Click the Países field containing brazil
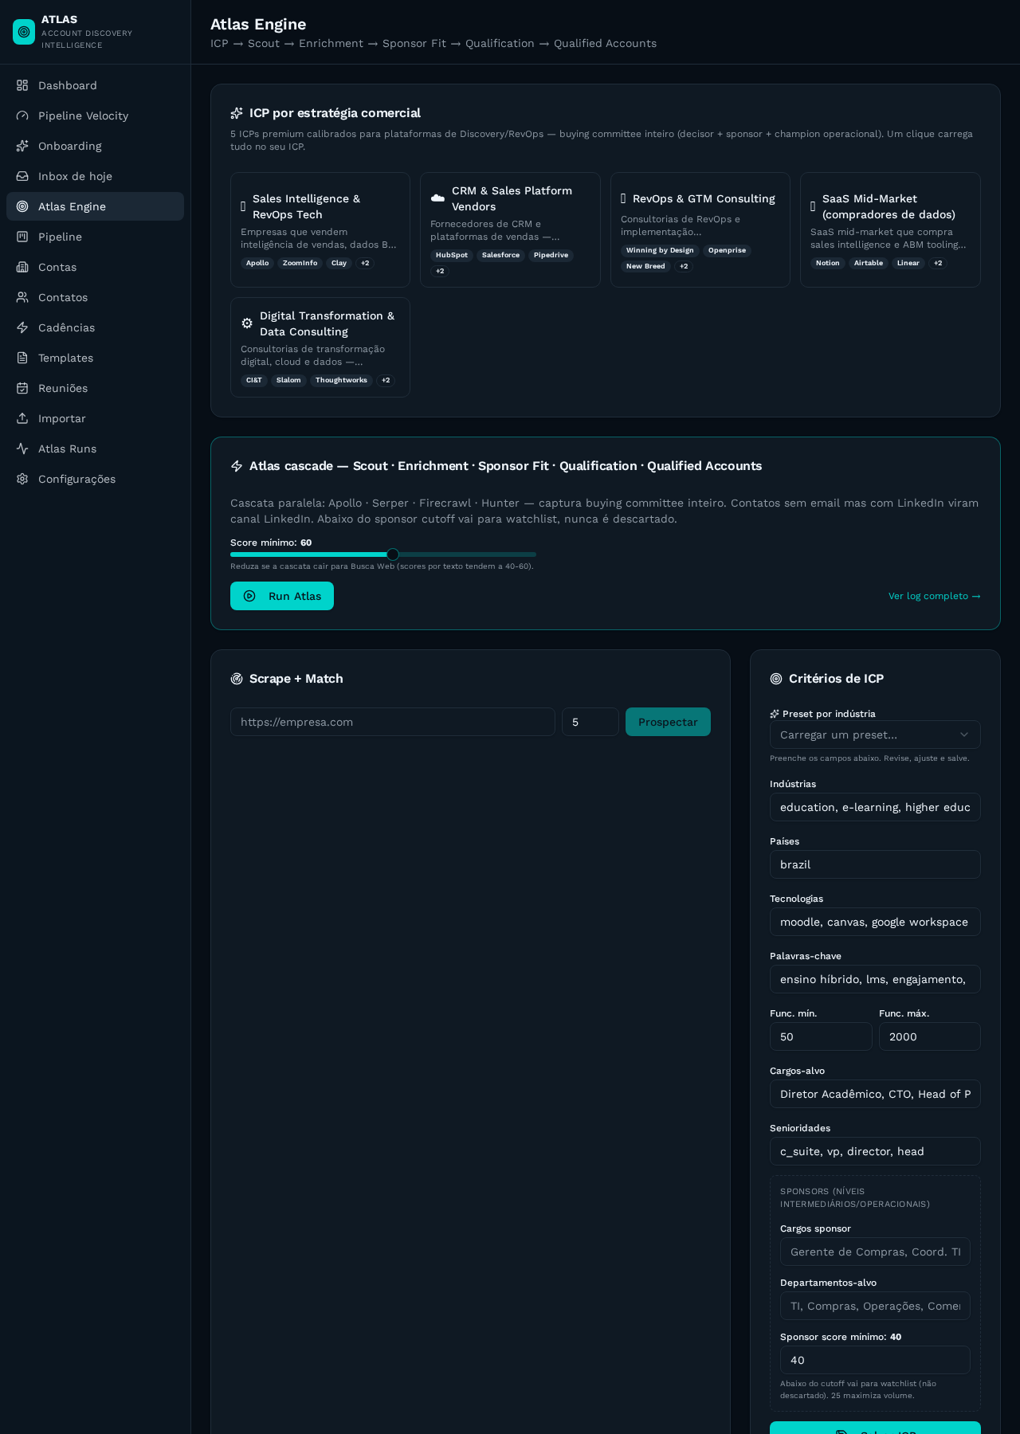The image size is (1020, 1434). [x=875, y=864]
